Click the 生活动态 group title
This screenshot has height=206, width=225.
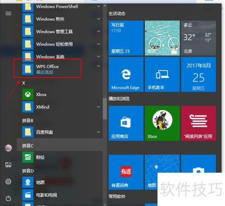tap(117, 14)
